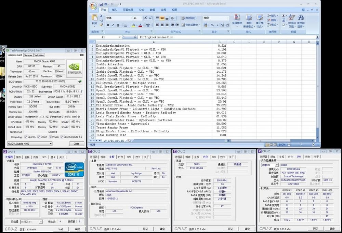Open the font size dropdown showing 11
342x233 pixels.
tap(141, 18)
